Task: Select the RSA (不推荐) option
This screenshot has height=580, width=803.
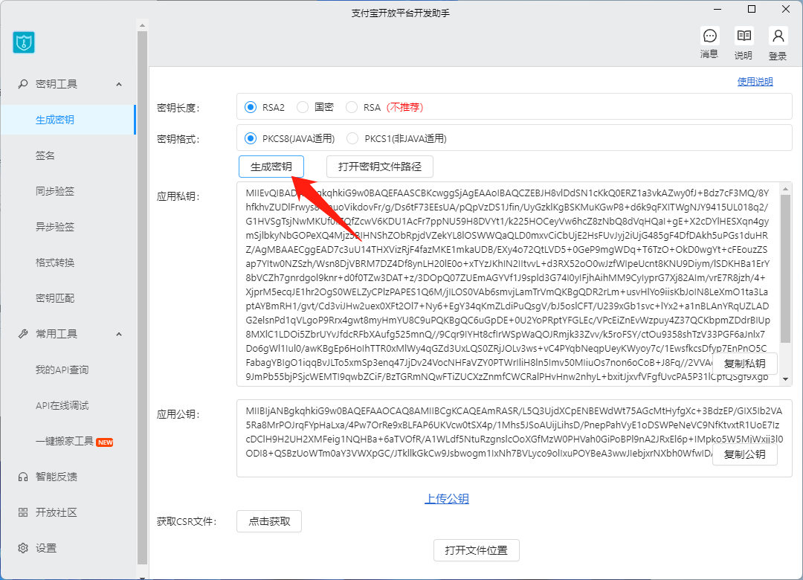Action: tap(351, 107)
